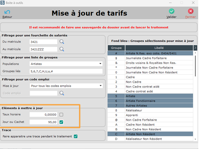
Task: Uncheck the Jour ou Cachet checkbox
Action: coord(61,122)
